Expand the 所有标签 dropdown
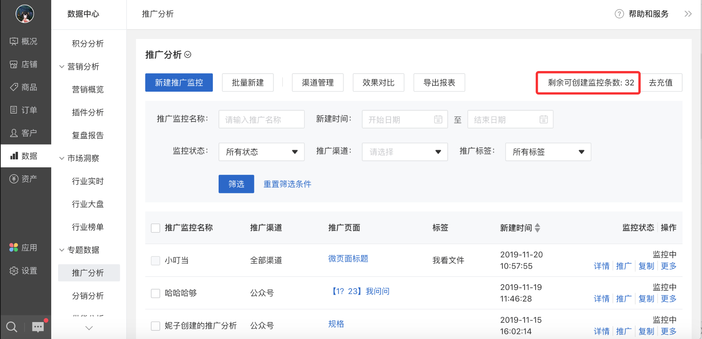Image resolution: width=702 pixels, height=339 pixels. 548,152
